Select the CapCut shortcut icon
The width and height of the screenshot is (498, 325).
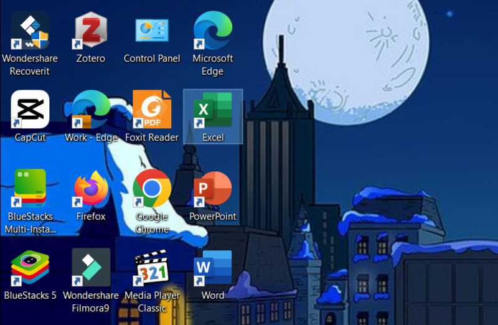30,110
